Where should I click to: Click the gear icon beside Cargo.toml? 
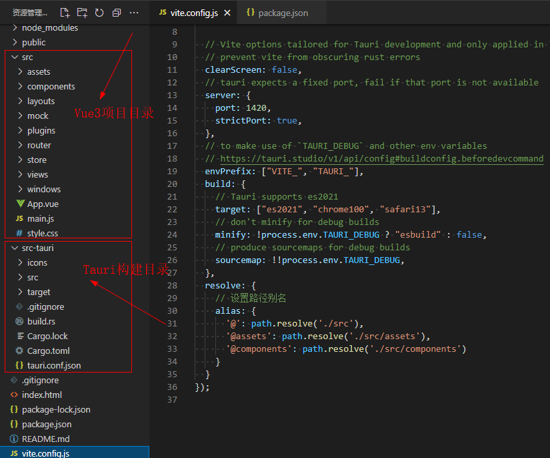click(19, 351)
